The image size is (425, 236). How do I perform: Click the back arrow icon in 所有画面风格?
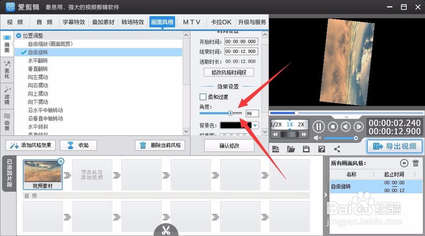(404, 163)
